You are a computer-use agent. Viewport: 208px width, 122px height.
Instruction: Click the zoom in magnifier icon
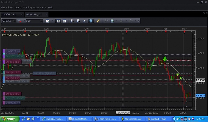pos(72,21)
